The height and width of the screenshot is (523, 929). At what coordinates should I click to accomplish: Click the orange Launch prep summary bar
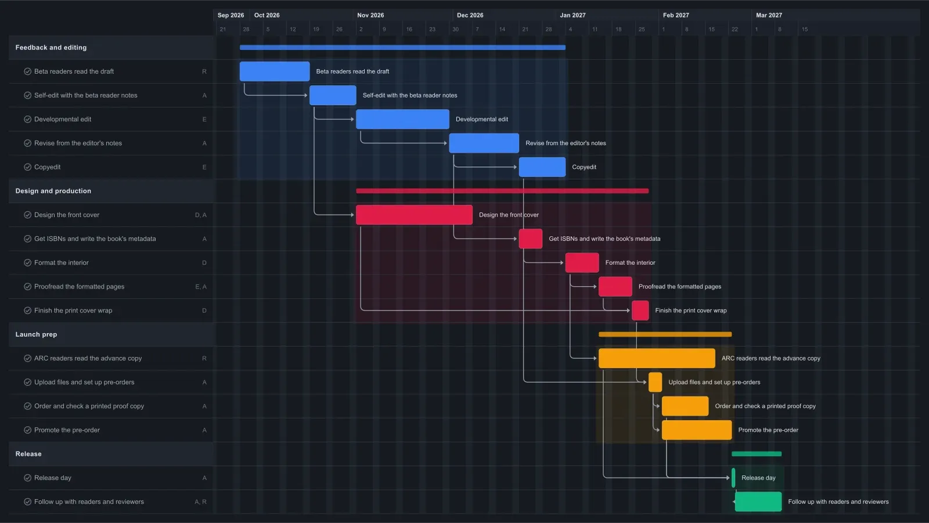(665, 334)
